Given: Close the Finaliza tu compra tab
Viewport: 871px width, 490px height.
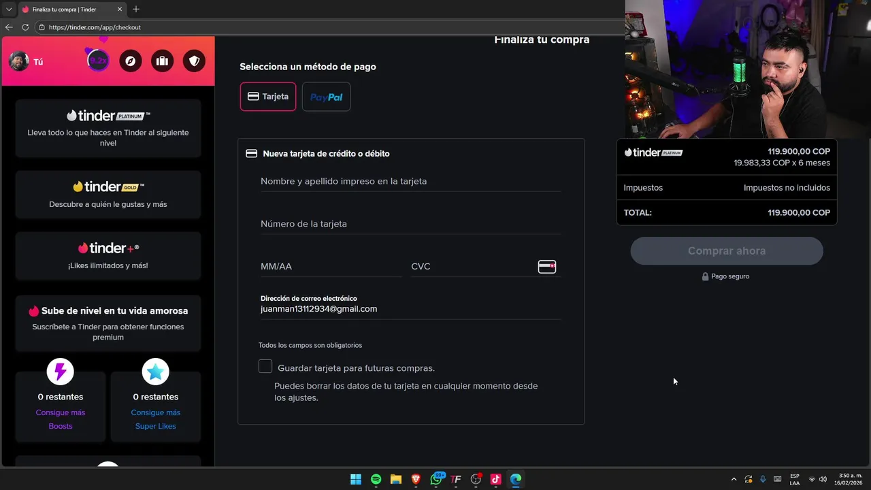Looking at the screenshot, I should click(120, 10).
